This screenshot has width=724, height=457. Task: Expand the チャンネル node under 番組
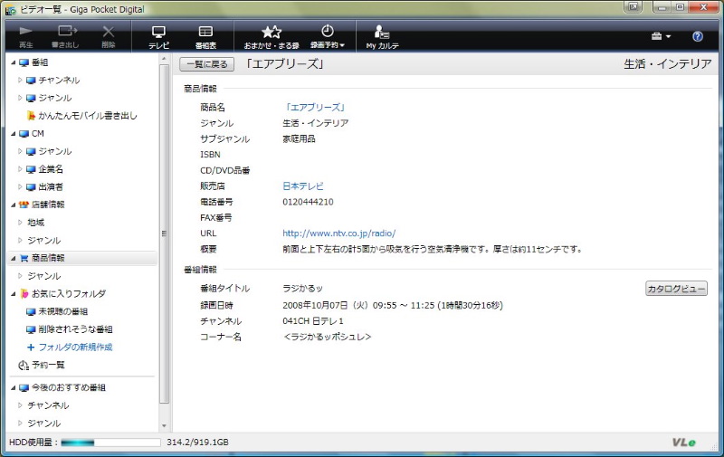[20, 81]
